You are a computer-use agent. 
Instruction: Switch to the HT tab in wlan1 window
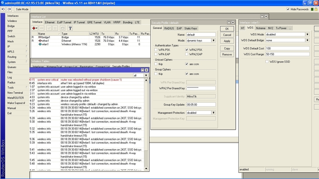243,28
